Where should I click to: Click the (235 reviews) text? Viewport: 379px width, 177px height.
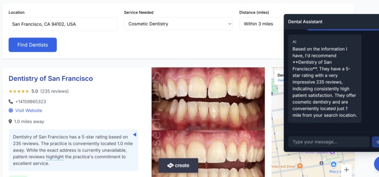point(55,91)
